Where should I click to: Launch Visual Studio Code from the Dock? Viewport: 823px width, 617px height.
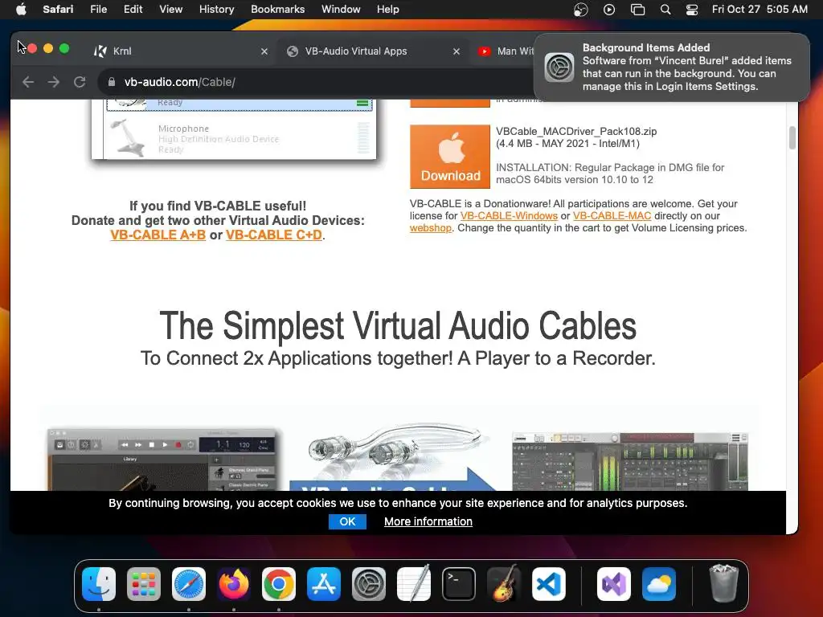548,584
